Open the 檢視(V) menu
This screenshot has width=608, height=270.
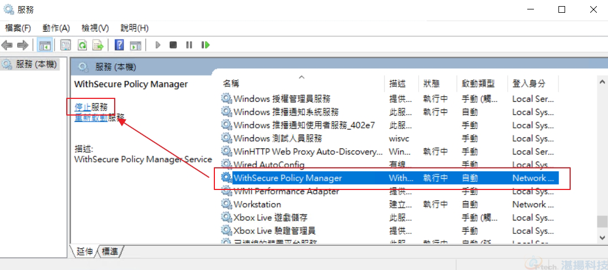(95, 28)
